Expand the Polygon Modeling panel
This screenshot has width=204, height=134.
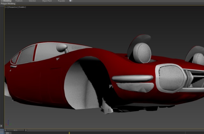pos(8,3)
